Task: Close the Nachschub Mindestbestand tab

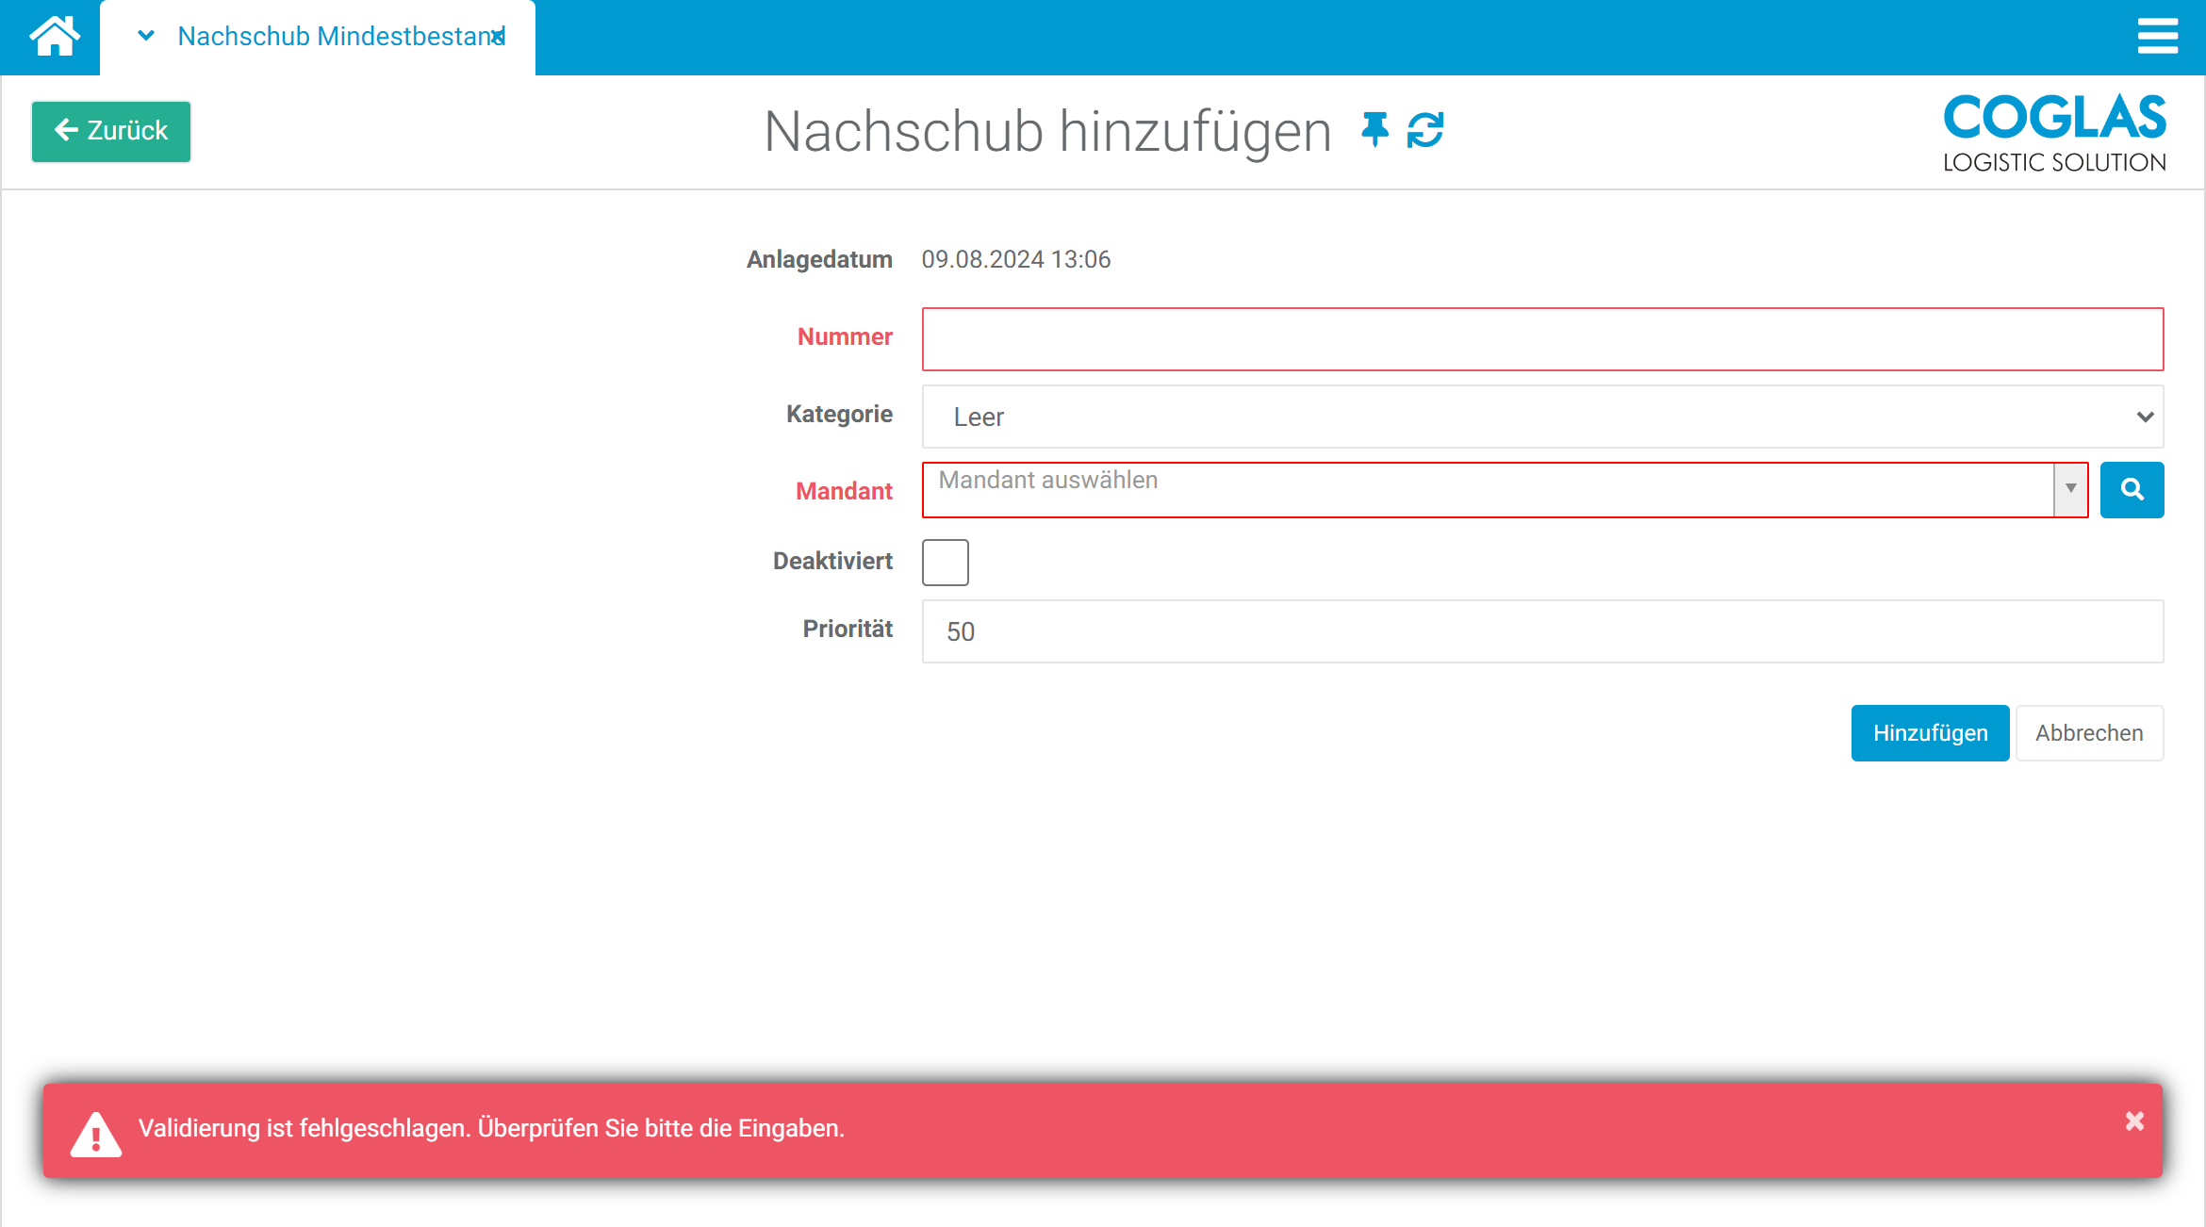Action: (x=497, y=36)
